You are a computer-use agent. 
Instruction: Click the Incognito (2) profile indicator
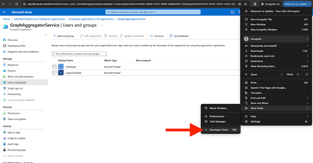270,4
